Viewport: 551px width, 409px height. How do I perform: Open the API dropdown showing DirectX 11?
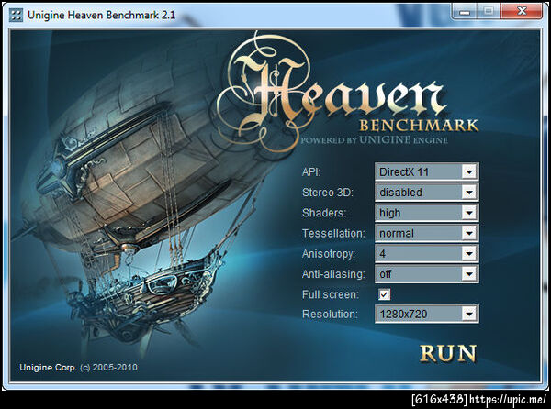pos(427,171)
